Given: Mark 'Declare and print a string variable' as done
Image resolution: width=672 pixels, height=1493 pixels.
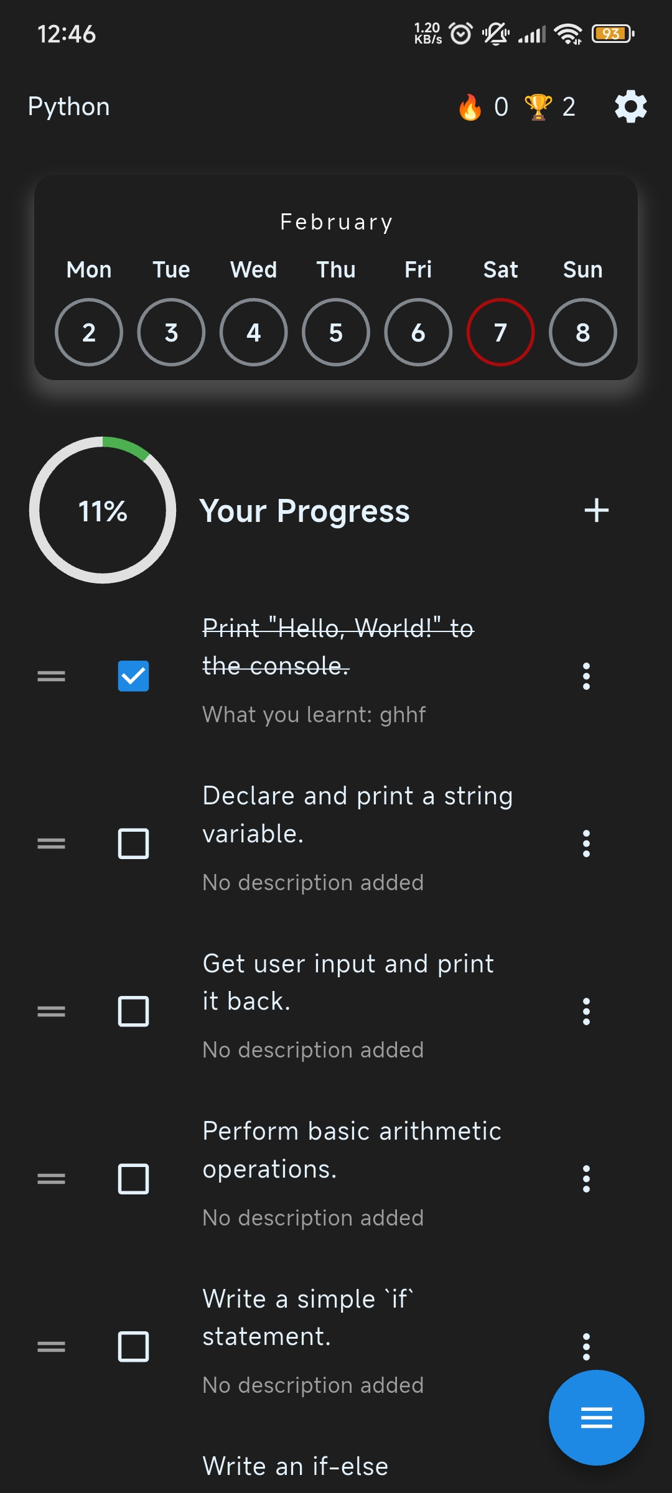Looking at the screenshot, I should (x=133, y=844).
